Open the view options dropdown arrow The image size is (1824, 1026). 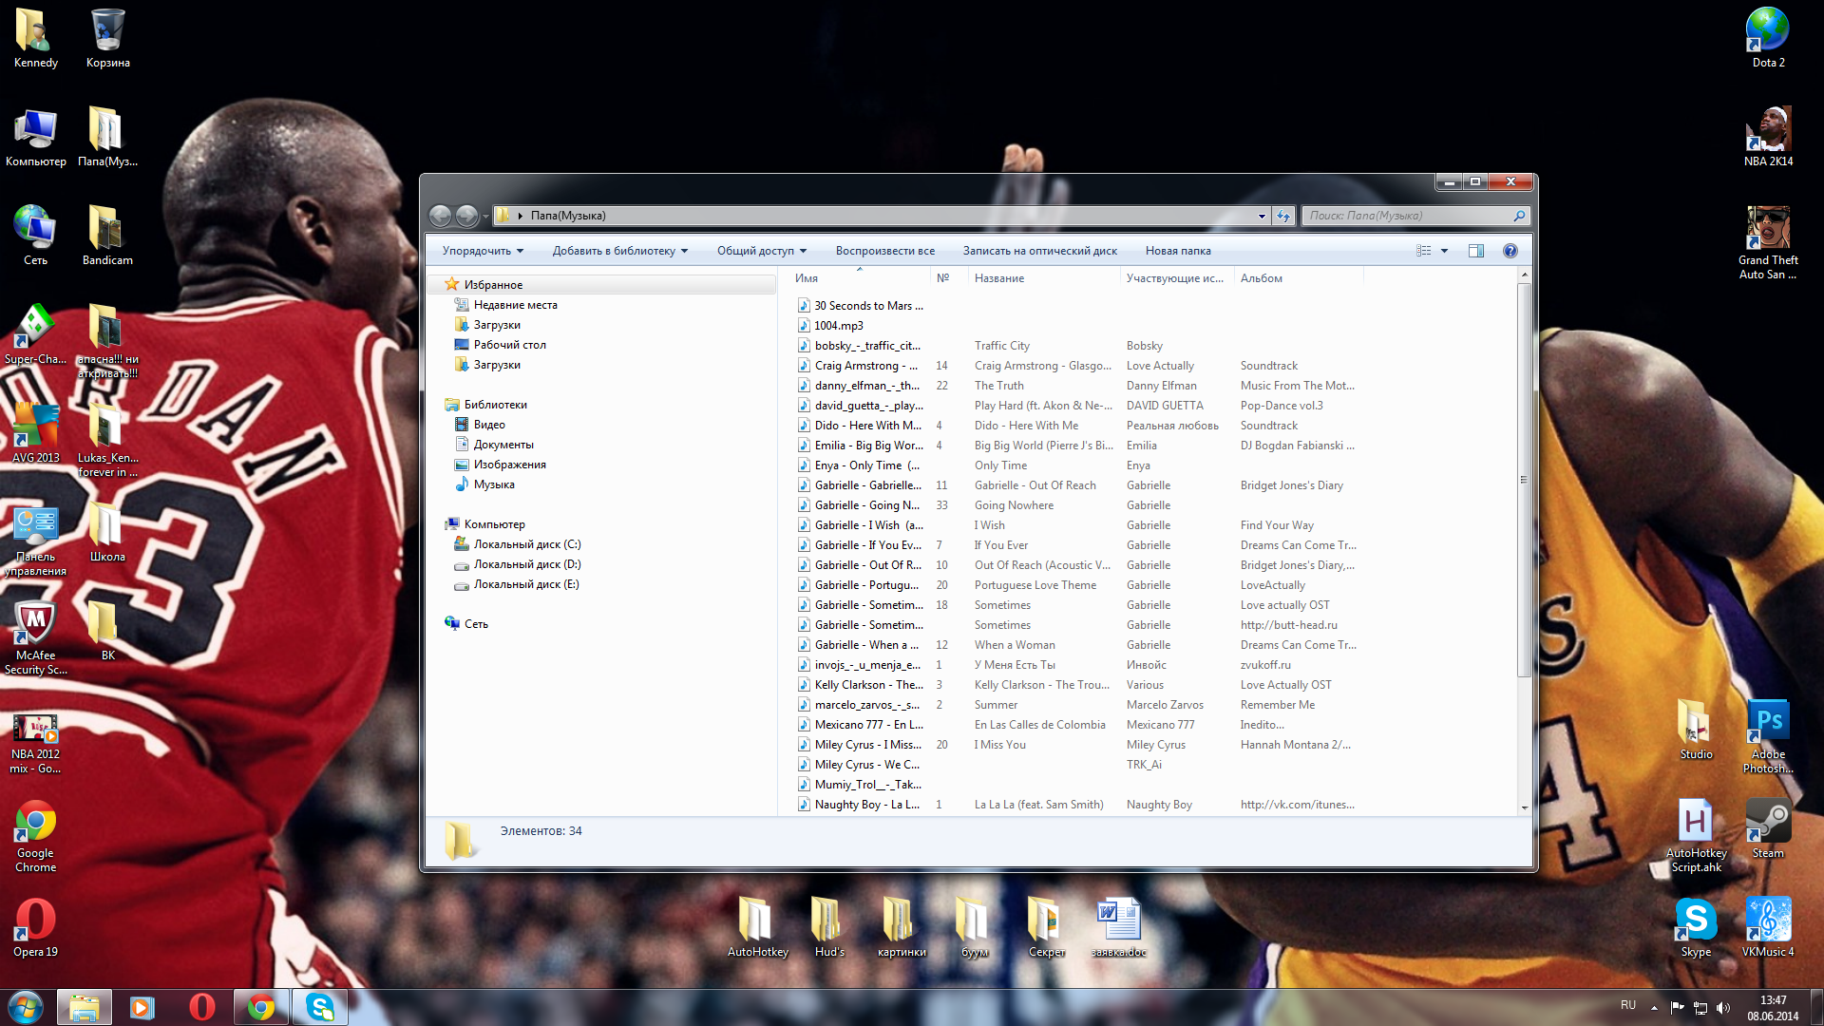tap(1444, 251)
